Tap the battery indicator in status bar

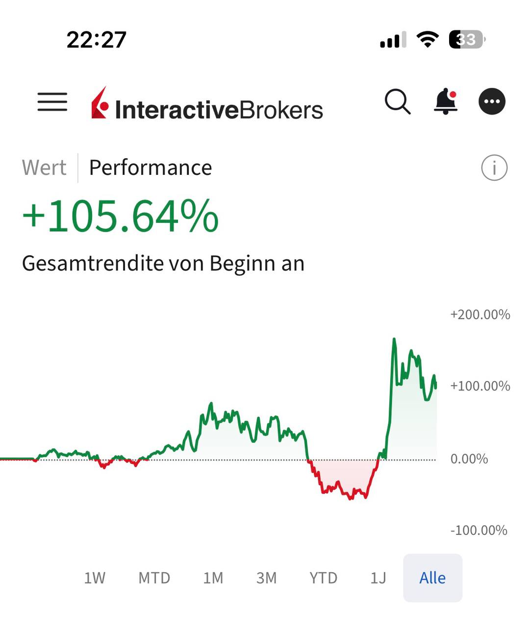[x=467, y=40]
